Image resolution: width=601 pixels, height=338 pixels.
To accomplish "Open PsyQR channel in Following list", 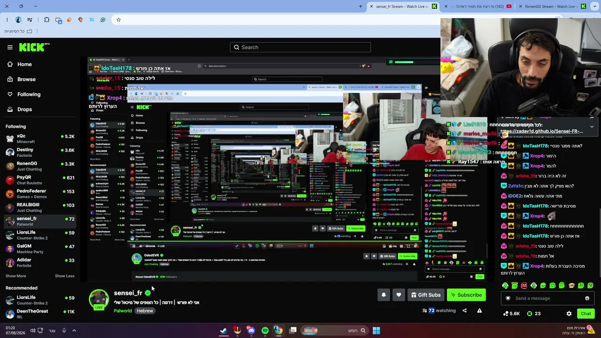I will click(40, 180).
